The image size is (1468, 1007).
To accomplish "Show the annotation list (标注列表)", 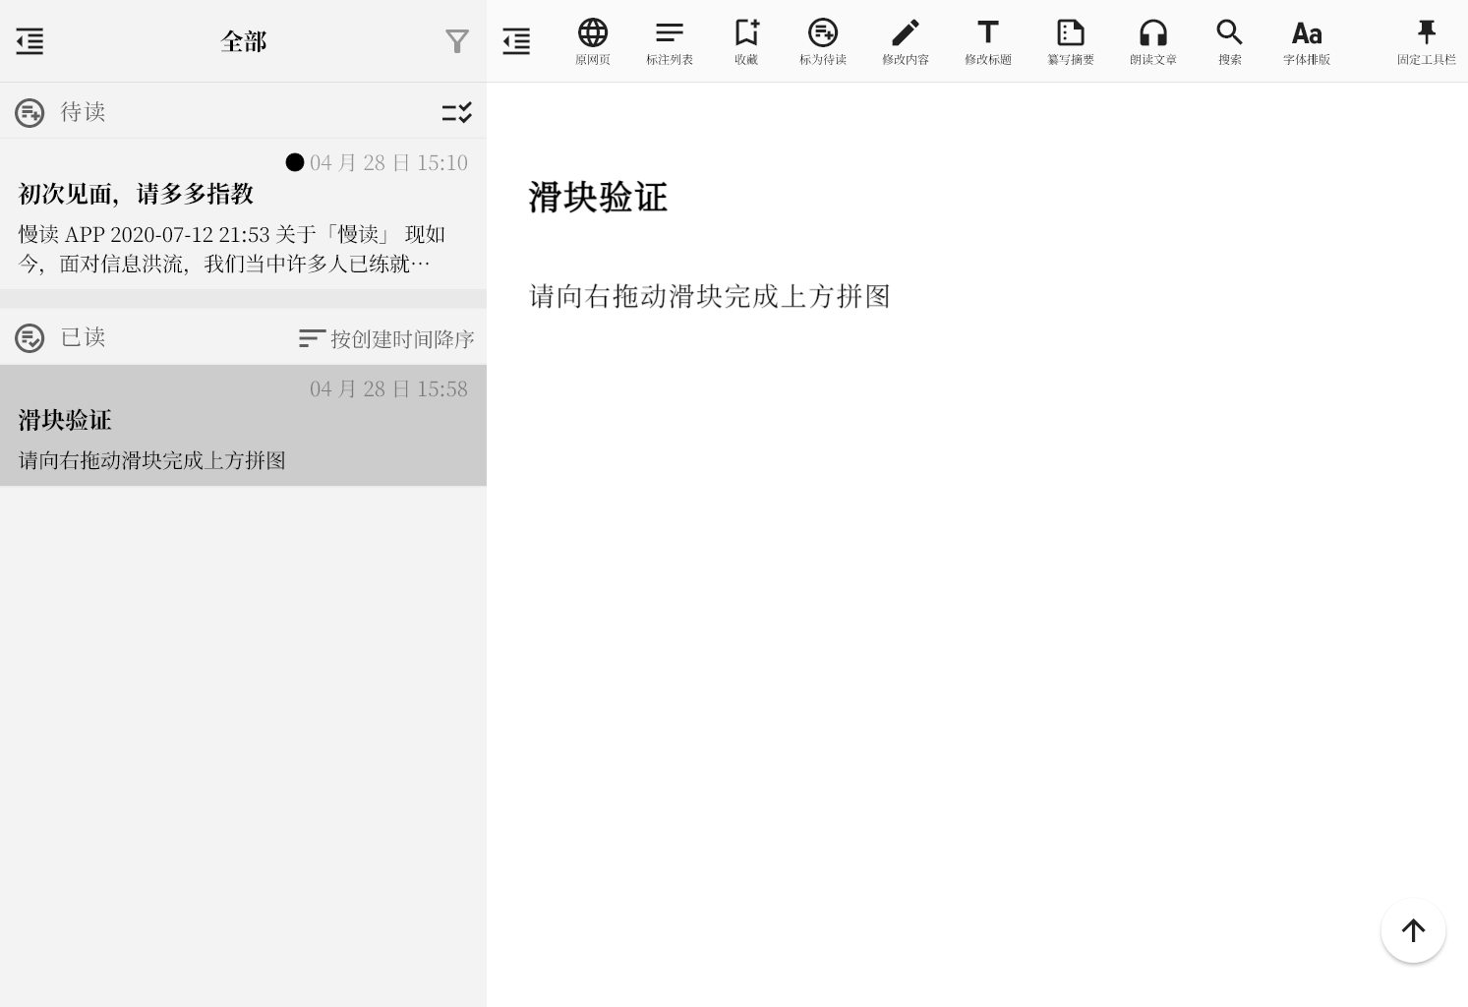I will 670,41.
